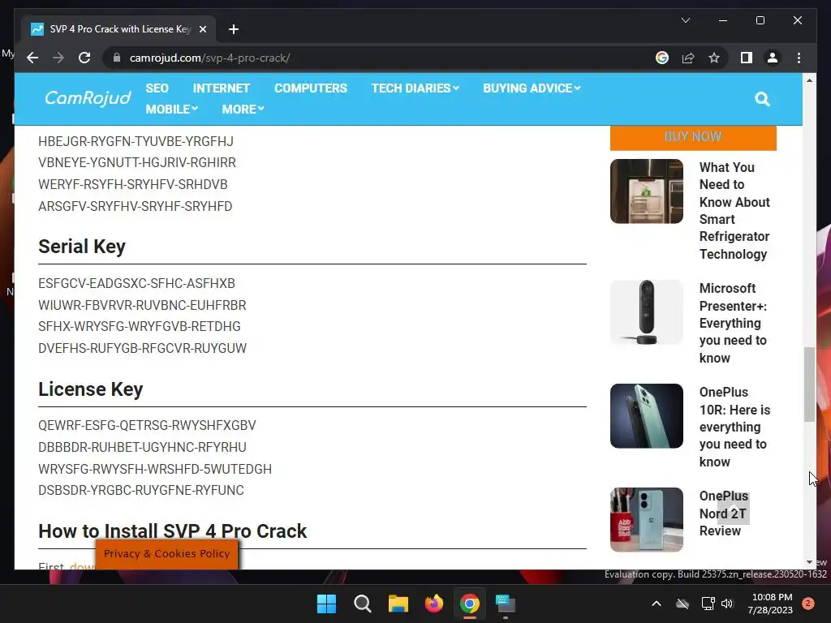Click the page vertical scrollbar thumb
The width and height of the screenshot is (831, 623).
tap(809, 384)
